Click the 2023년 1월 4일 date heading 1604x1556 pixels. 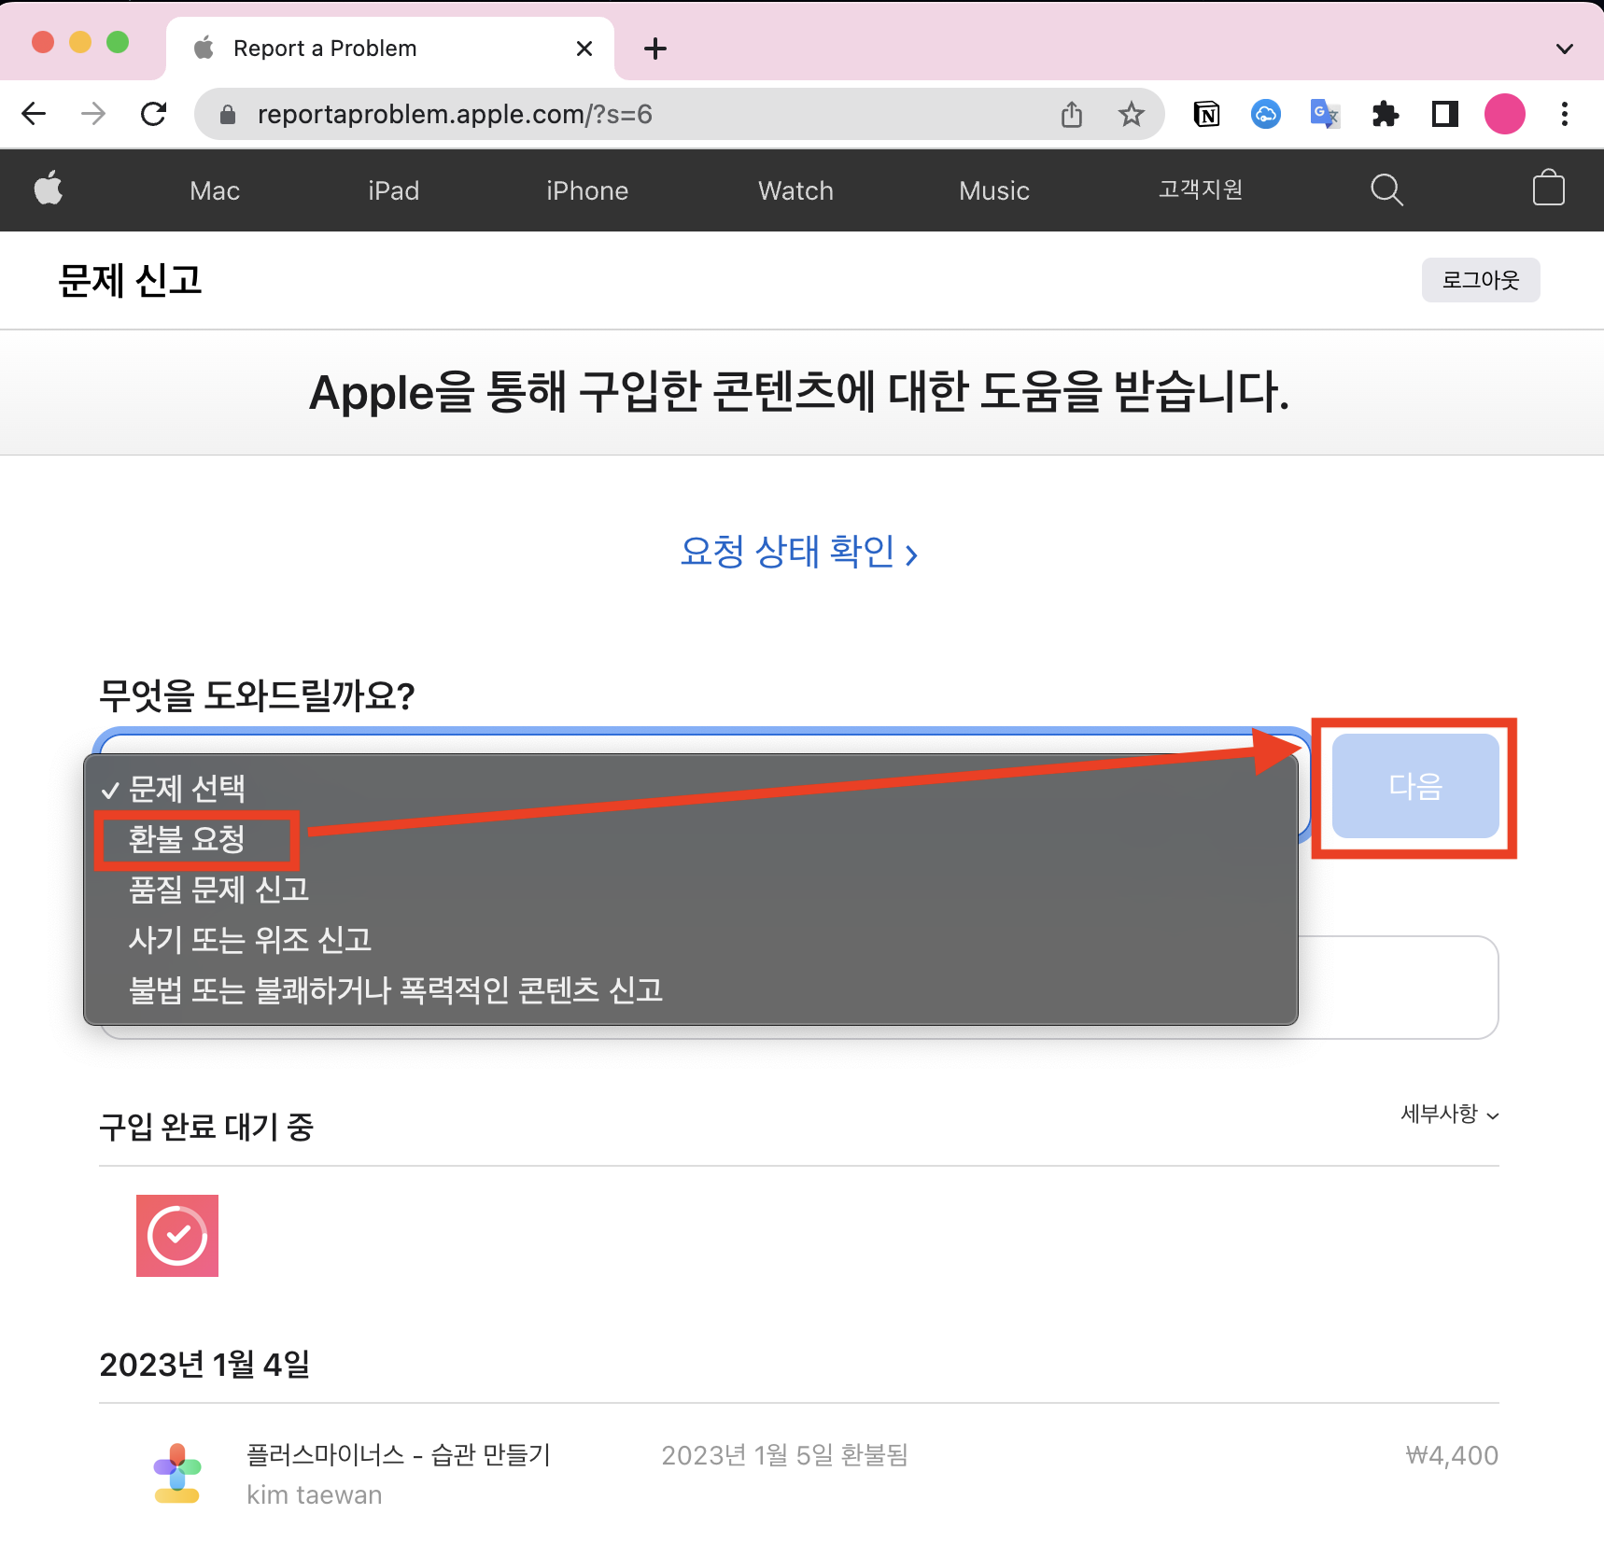coord(204,1365)
